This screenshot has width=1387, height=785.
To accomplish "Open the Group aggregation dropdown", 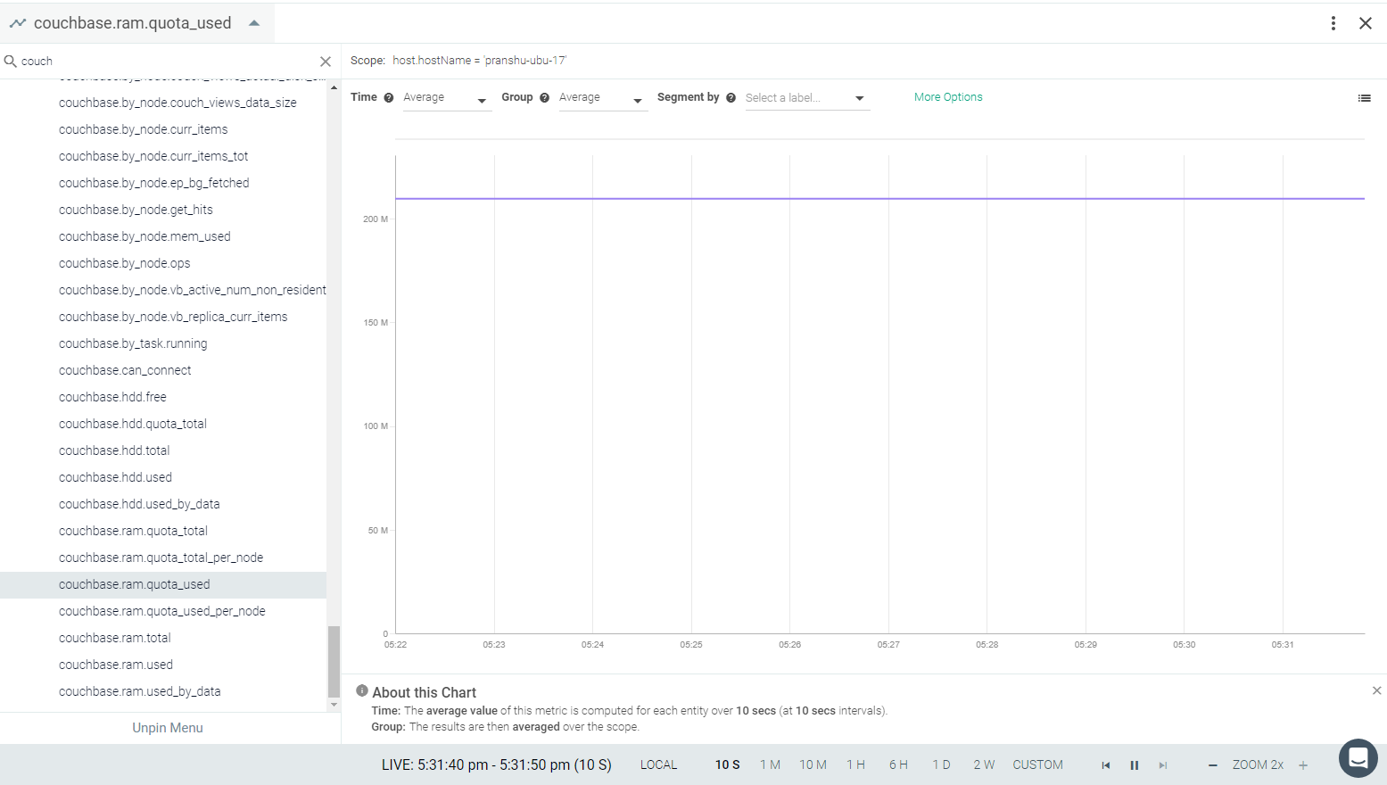I will point(602,98).
